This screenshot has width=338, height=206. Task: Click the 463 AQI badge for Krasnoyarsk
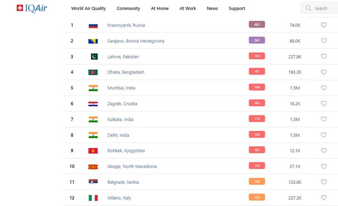point(256,25)
